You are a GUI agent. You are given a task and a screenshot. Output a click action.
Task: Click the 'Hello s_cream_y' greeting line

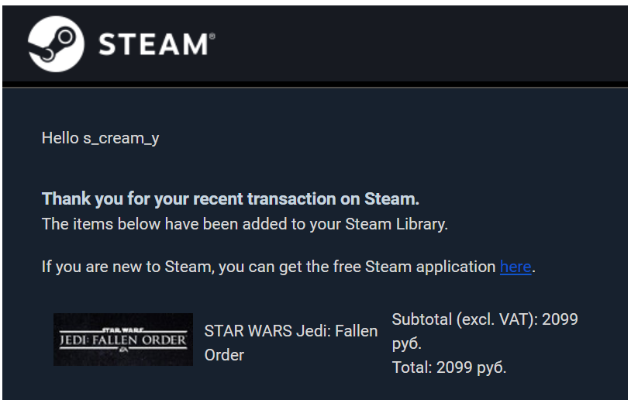click(x=100, y=139)
